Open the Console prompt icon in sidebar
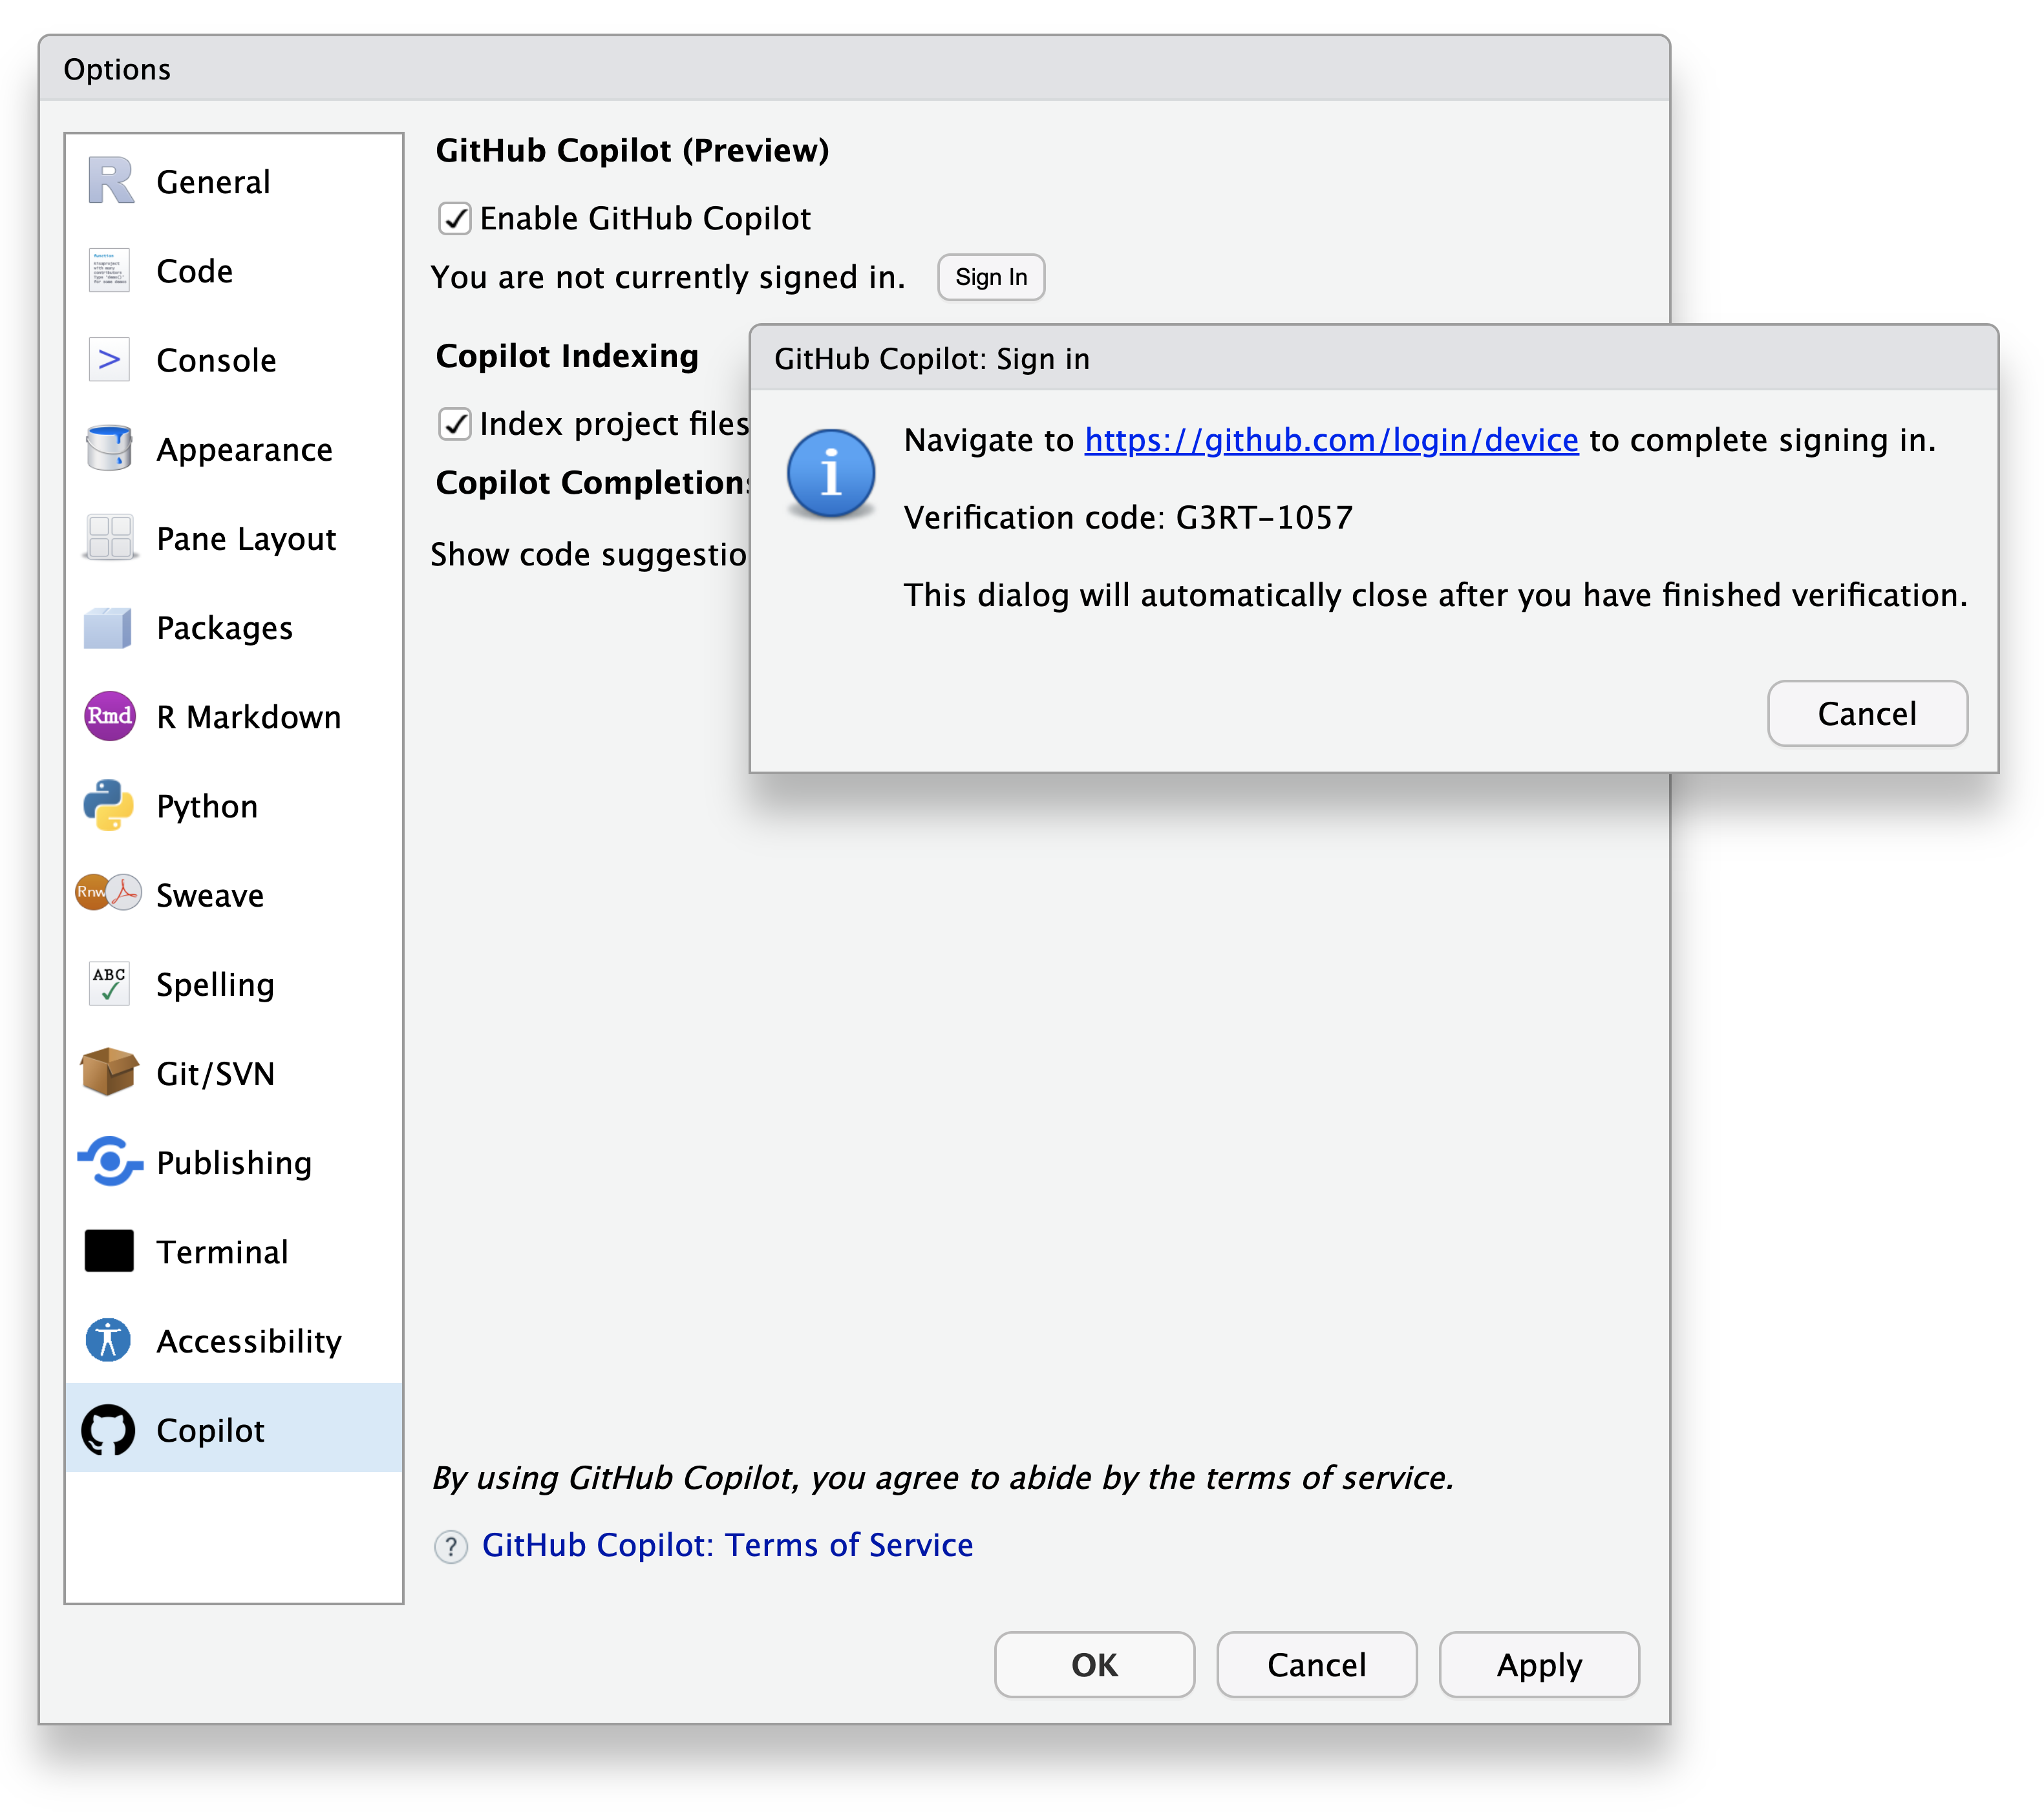Viewport: 2044px width, 1812px height. pos(109,360)
